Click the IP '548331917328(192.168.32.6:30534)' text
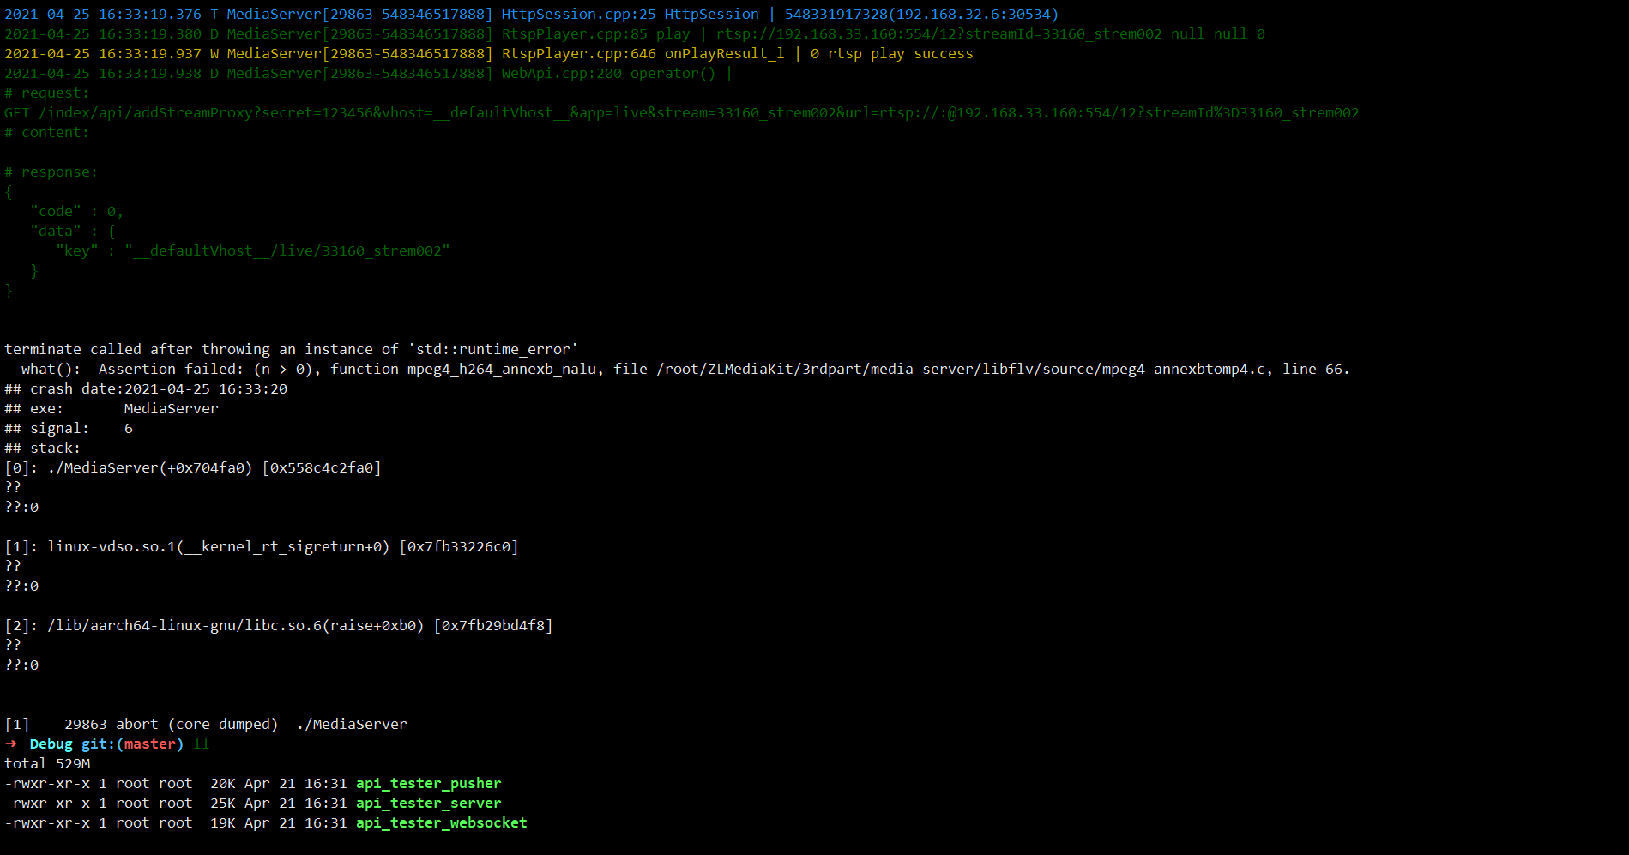Viewport: 1629px width, 855px height. [922, 15]
